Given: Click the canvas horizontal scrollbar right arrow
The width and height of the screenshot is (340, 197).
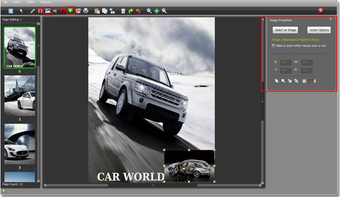Looking at the screenshot, I should [x=260, y=185].
